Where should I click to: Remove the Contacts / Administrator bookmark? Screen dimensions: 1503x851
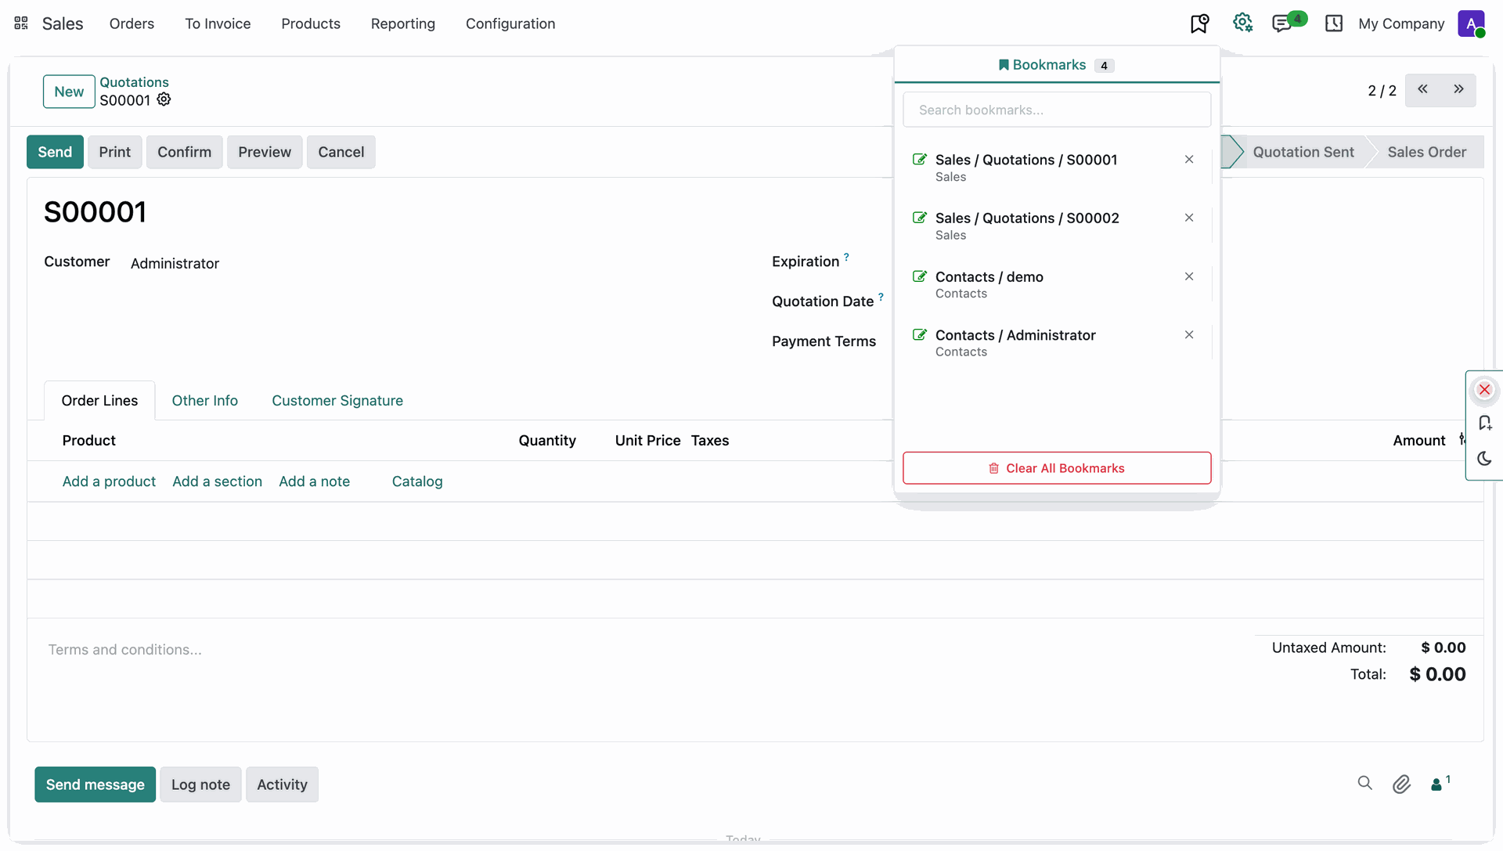(x=1189, y=334)
